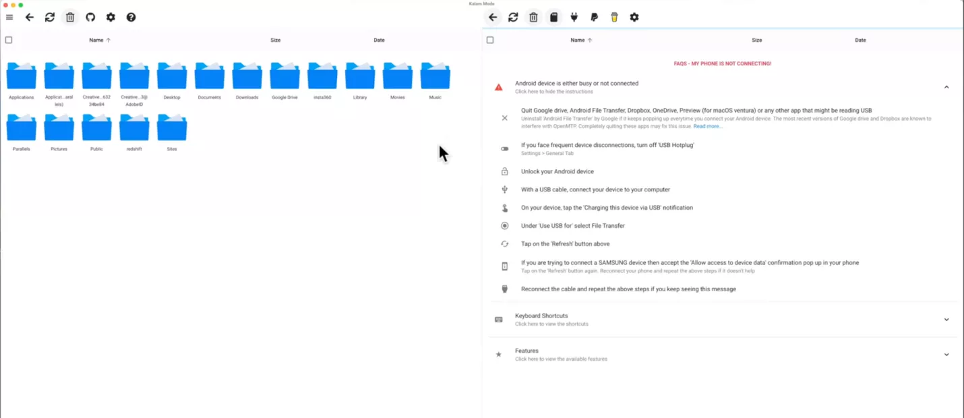The width and height of the screenshot is (964, 418).
Task: Open the hamburger menu
Action: [x=9, y=17]
